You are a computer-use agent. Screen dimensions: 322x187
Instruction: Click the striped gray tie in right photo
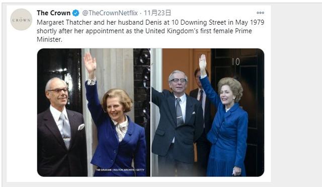[179, 112]
